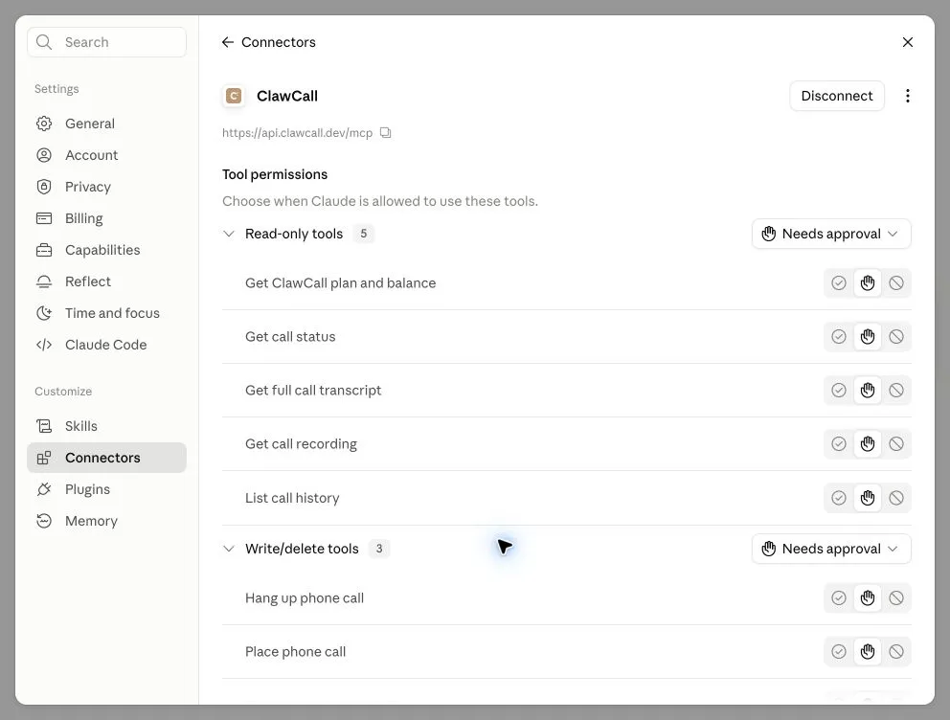
Task: Block the Get full call transcript tool
Action: (x=896, y=390)
